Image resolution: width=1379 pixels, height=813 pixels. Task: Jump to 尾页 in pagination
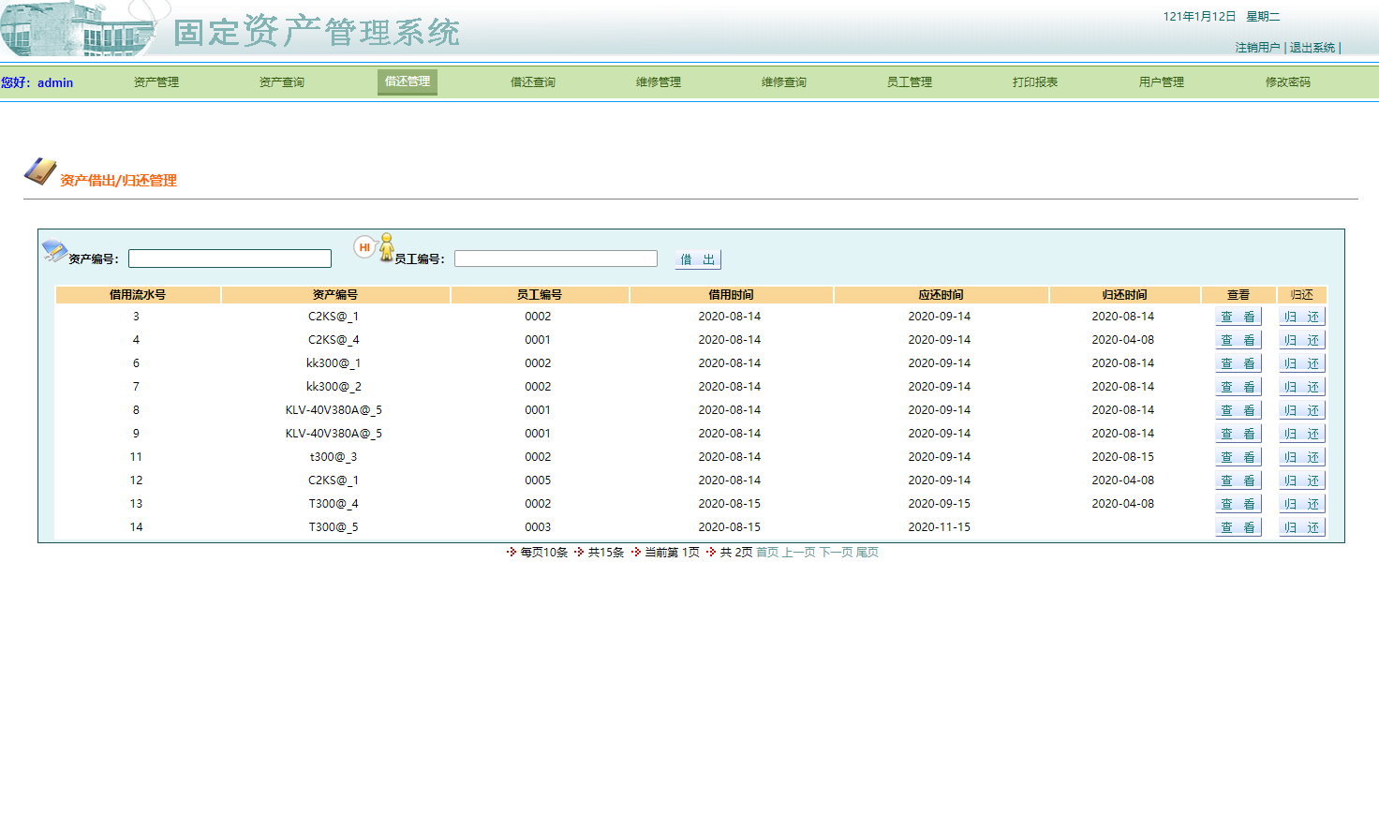point(867,553)
